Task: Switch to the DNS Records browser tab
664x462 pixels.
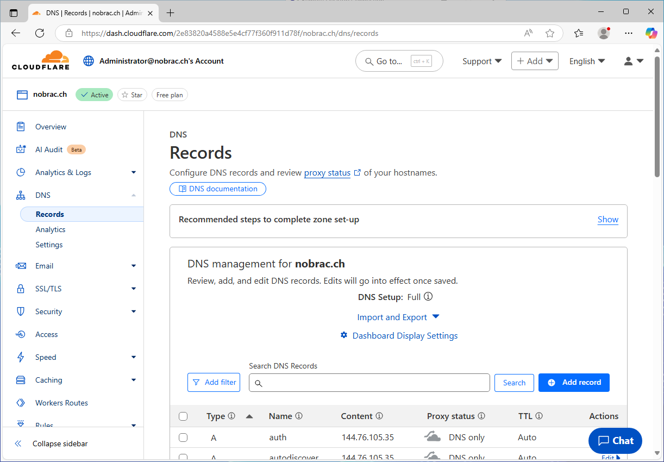Action: [x=92, y=13]
